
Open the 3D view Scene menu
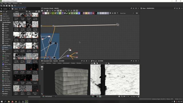coord(43,63)
